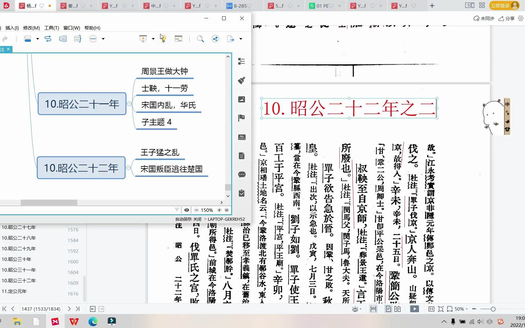Select the 10.昭公二十二年 mind map topic
Viewport: 525px width, 328px height.
(x=81, y=168)
